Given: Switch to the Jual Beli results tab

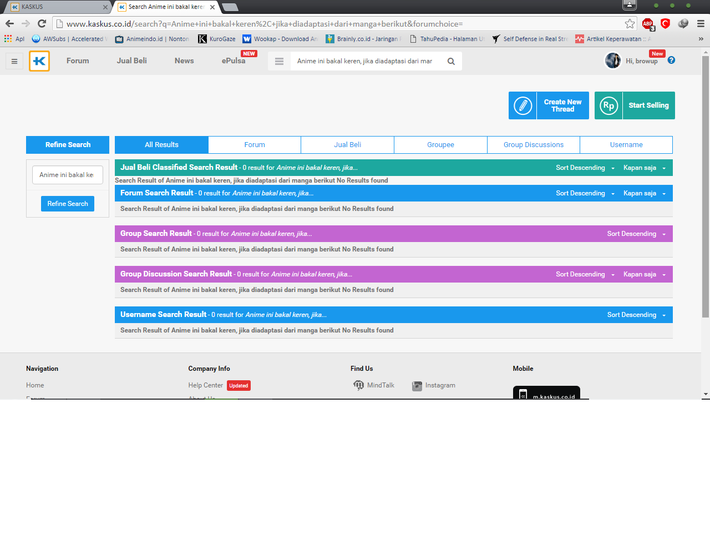Looking at the screenshot, I should 348,145.
